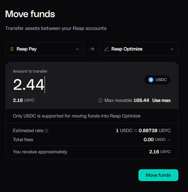Click the You receive approximately 2.16 USYC amount
188x192 pixels.
pyautogui.click(x=160, y=152)
